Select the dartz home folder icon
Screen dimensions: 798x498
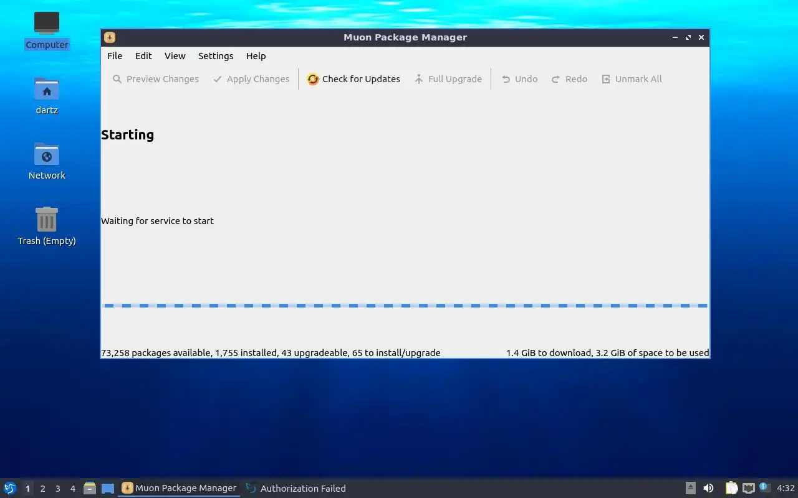(47, 96)
